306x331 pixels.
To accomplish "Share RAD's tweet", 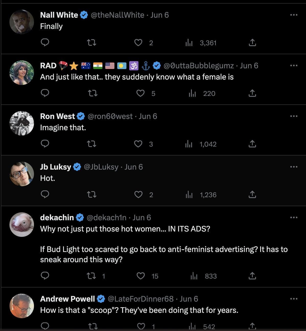I will [252, 93].
